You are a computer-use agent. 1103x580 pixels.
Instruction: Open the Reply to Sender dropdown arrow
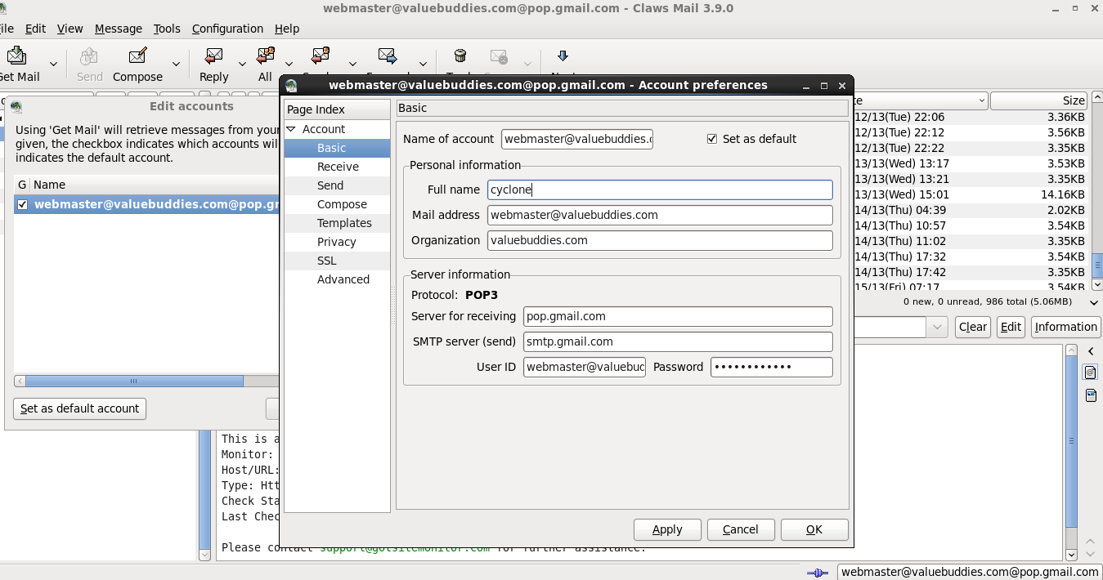(352, 64)
